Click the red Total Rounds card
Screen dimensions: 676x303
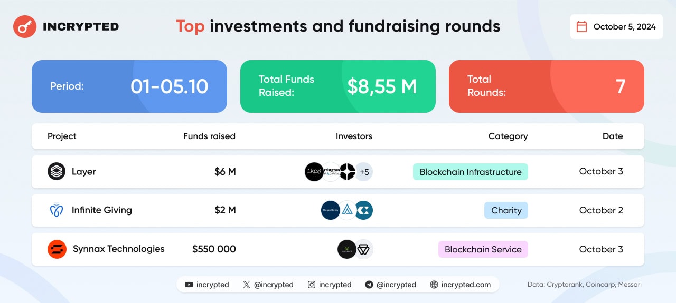546,86
